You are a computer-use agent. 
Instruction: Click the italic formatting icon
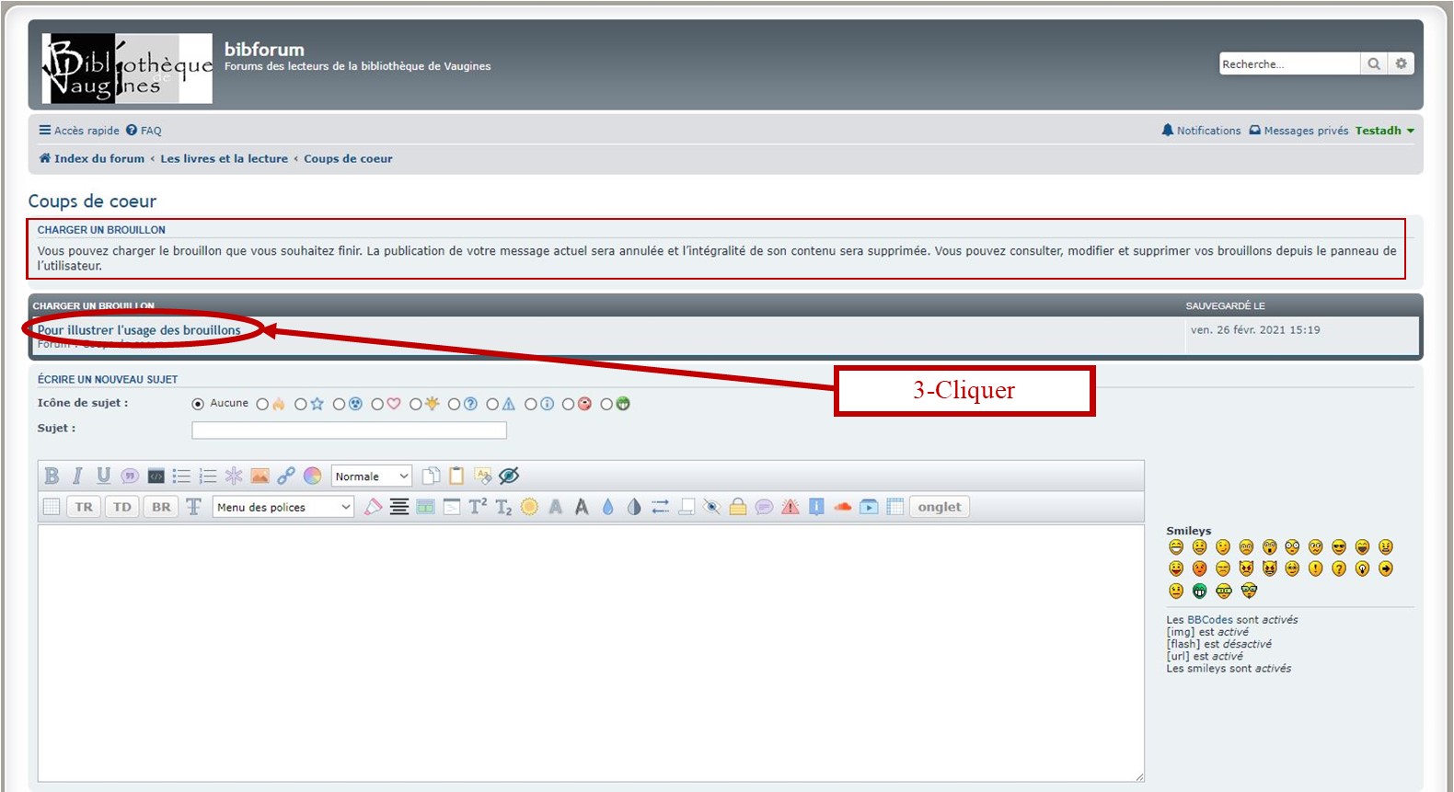77,476
